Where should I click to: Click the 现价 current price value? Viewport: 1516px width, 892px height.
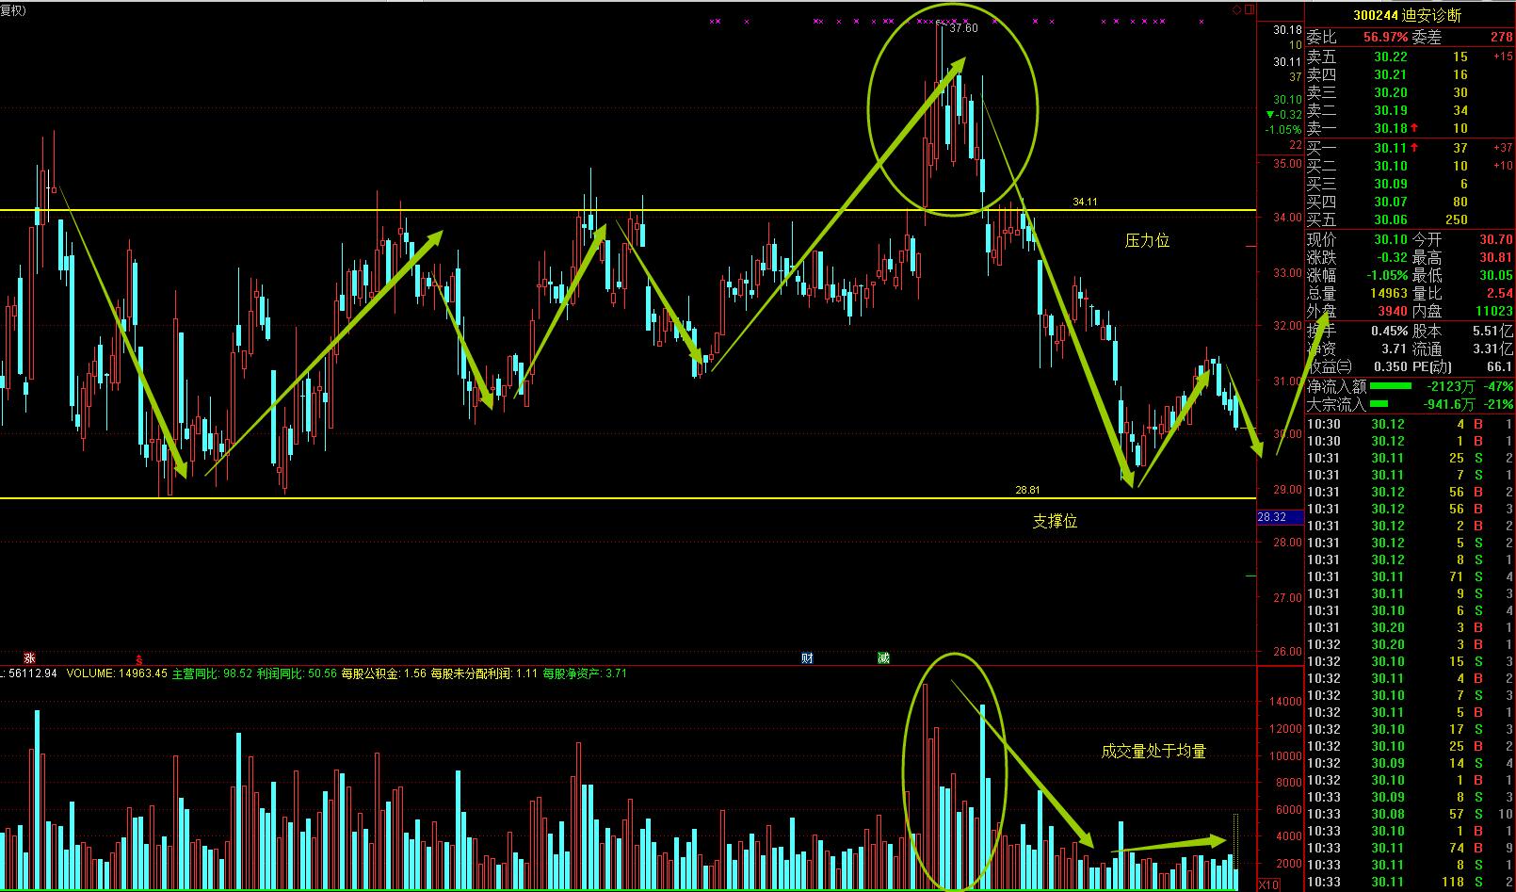tap(1390, 239)
